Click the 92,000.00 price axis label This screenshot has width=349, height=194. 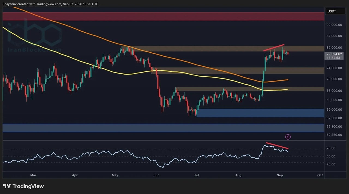(x=334, y=25)
